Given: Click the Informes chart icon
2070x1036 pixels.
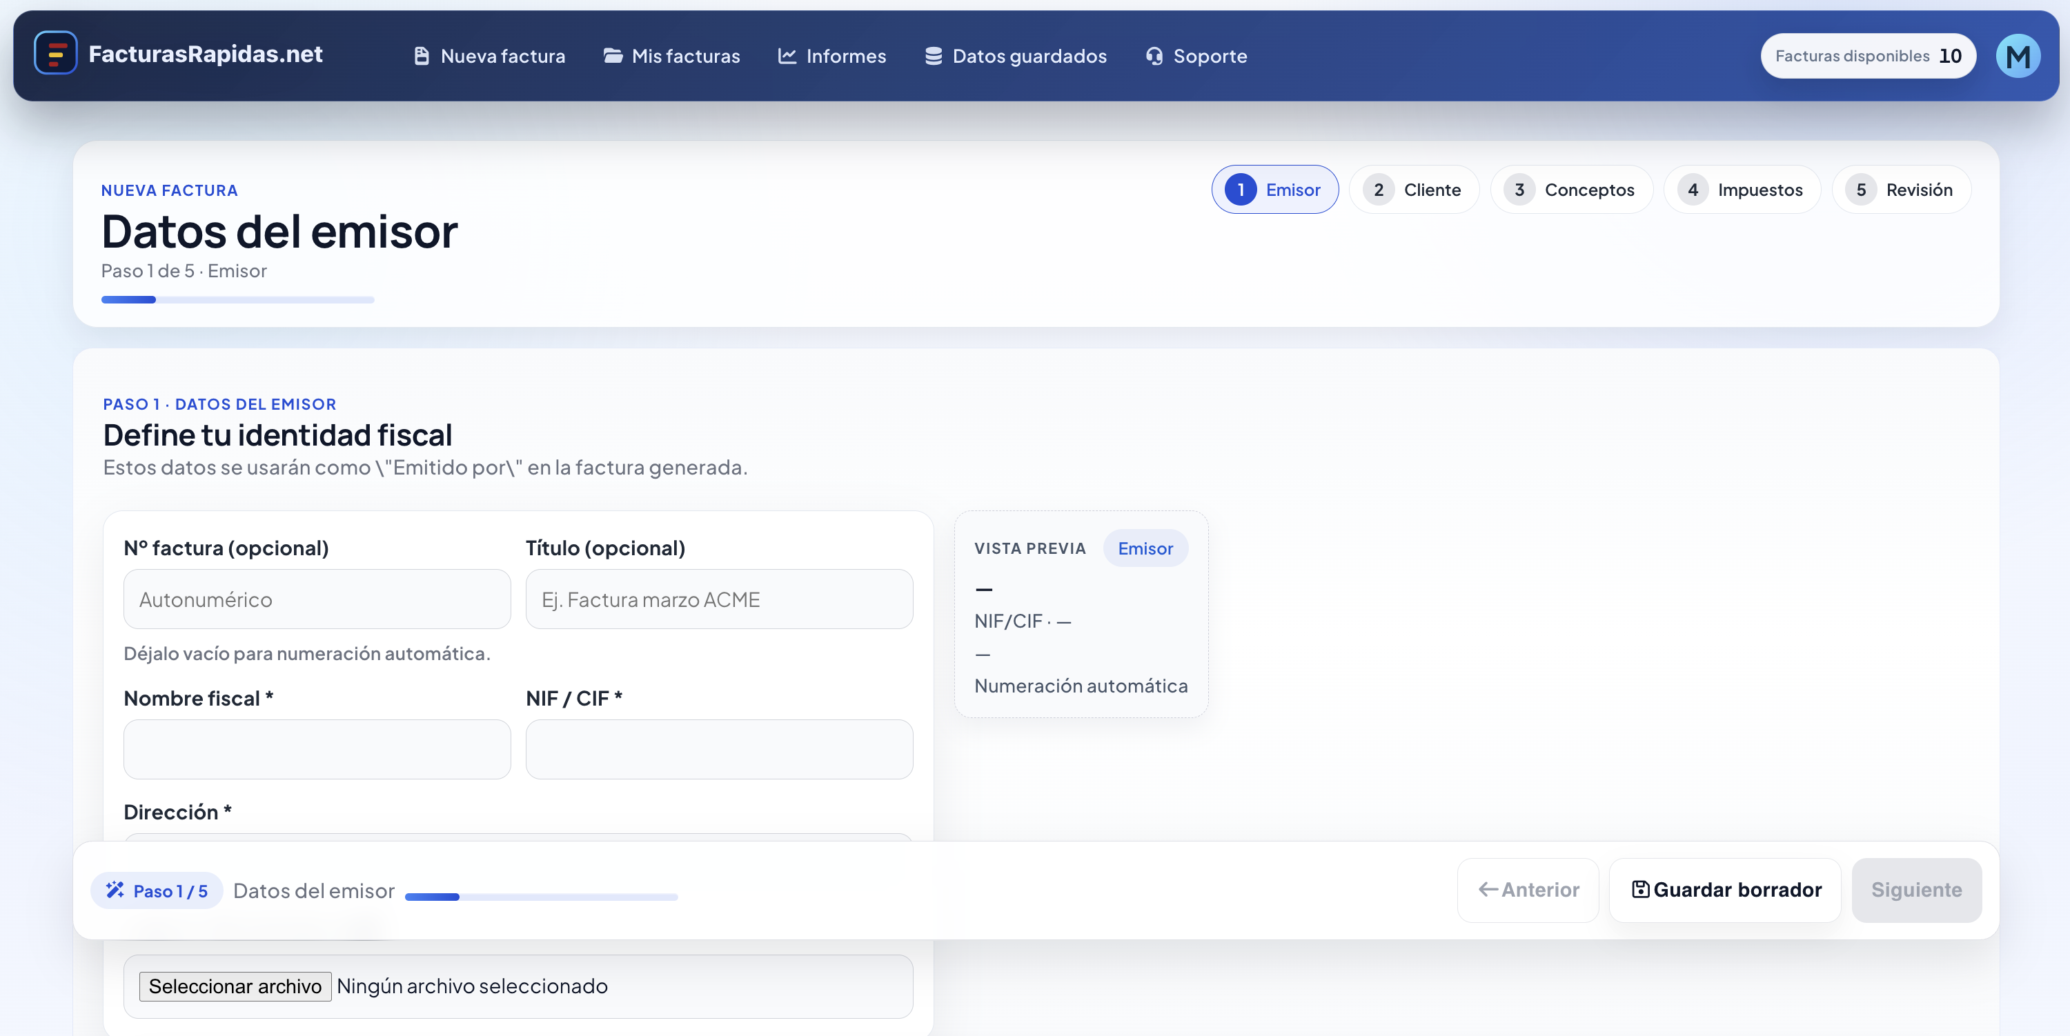Looking at the screenshot, I should [787, 57].
